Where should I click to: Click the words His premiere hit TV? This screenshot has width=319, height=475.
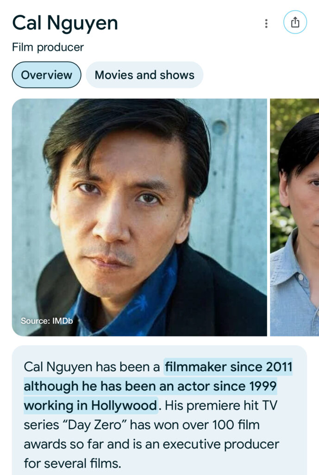click(x=221, y=405)
